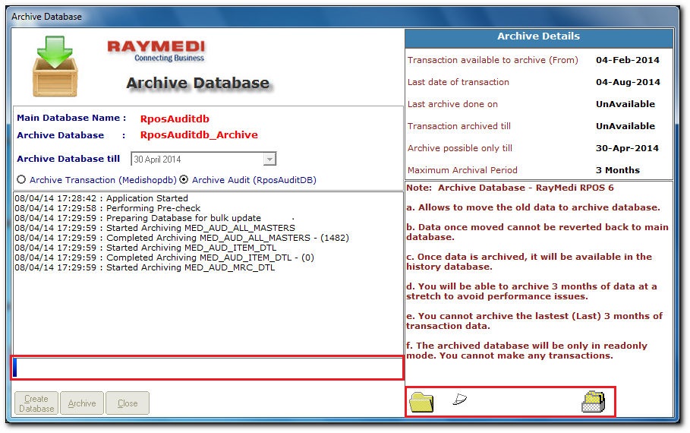690x433 pixels.
Task: Click the 04-Feb-2014 transaction from date
Action: click(x=628, y=60)
